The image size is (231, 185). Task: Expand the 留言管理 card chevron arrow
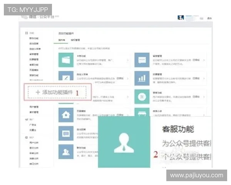[204, 60]
